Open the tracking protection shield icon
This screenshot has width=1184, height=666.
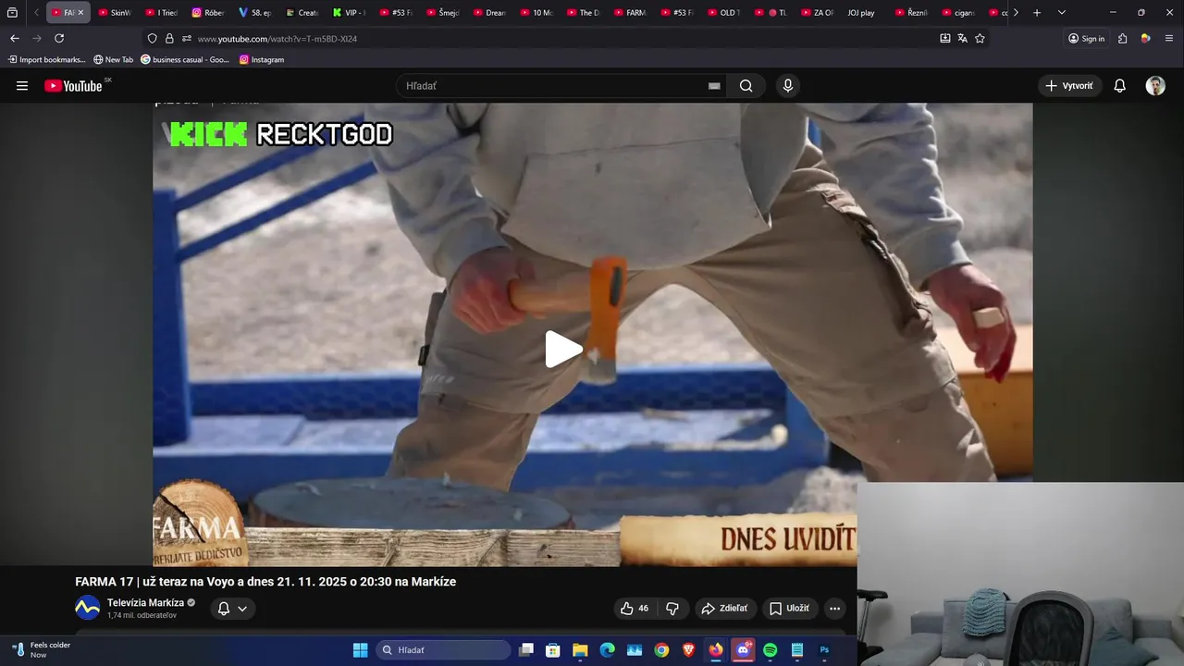pyautogui.click(x=153, y=39)
